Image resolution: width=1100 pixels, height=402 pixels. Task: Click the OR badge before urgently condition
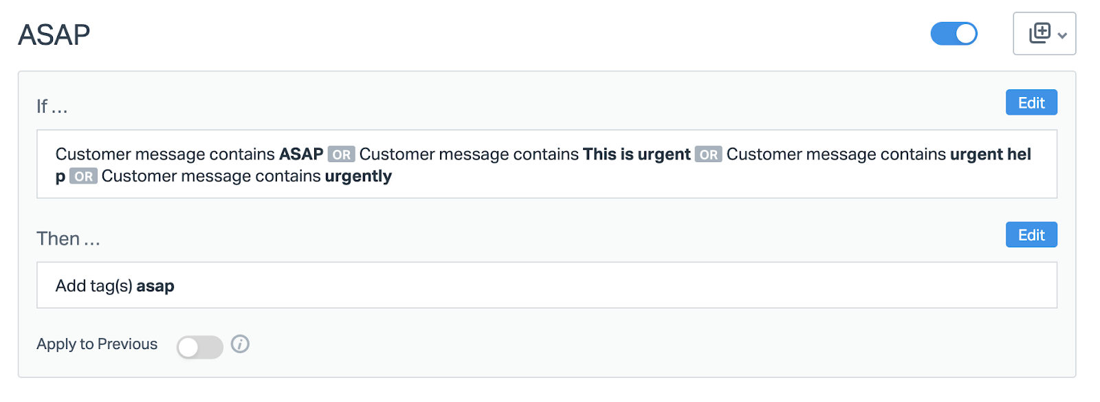[83, 177]
